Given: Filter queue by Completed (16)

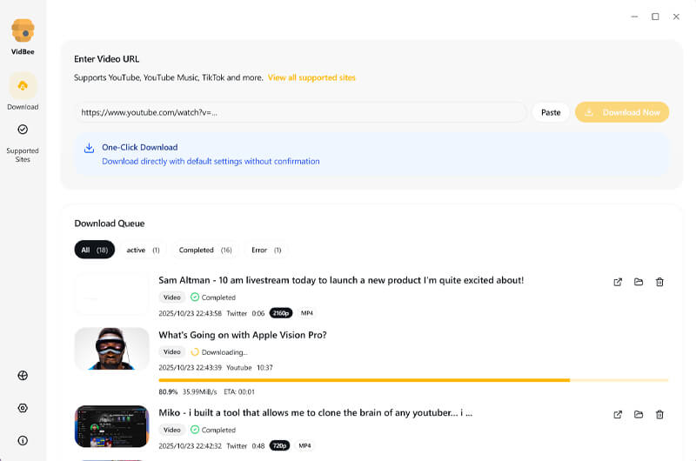Looking at the screenshot, I should click(205, 250).
